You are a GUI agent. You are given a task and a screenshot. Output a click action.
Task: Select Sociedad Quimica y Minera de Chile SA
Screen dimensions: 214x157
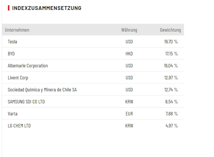[42, 90]
